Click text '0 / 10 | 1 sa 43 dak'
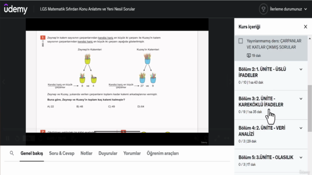312x175 pixels. (x=251, y=82)
